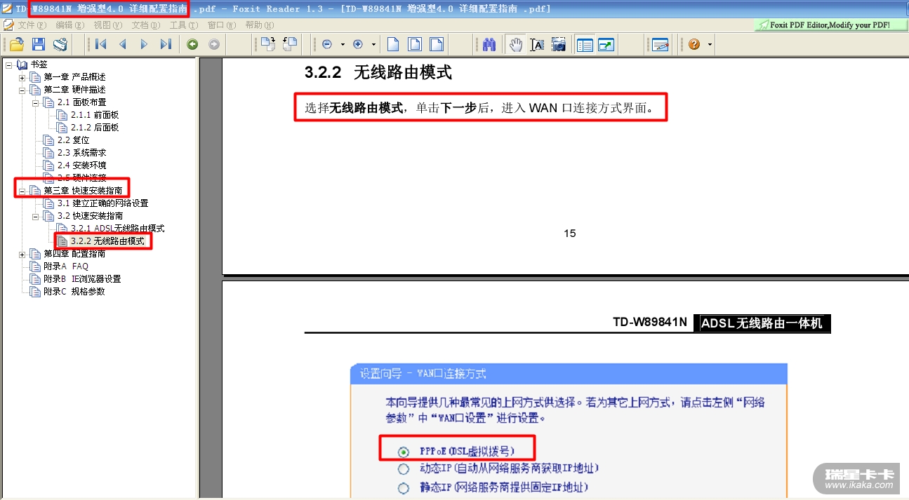Select the actual size page icon
The width and height of the screenshot is (909, 500).
coord(393,44)
